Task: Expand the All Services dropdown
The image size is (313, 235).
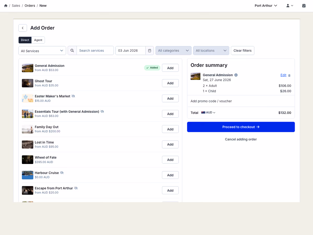Action: coord(42,51)
